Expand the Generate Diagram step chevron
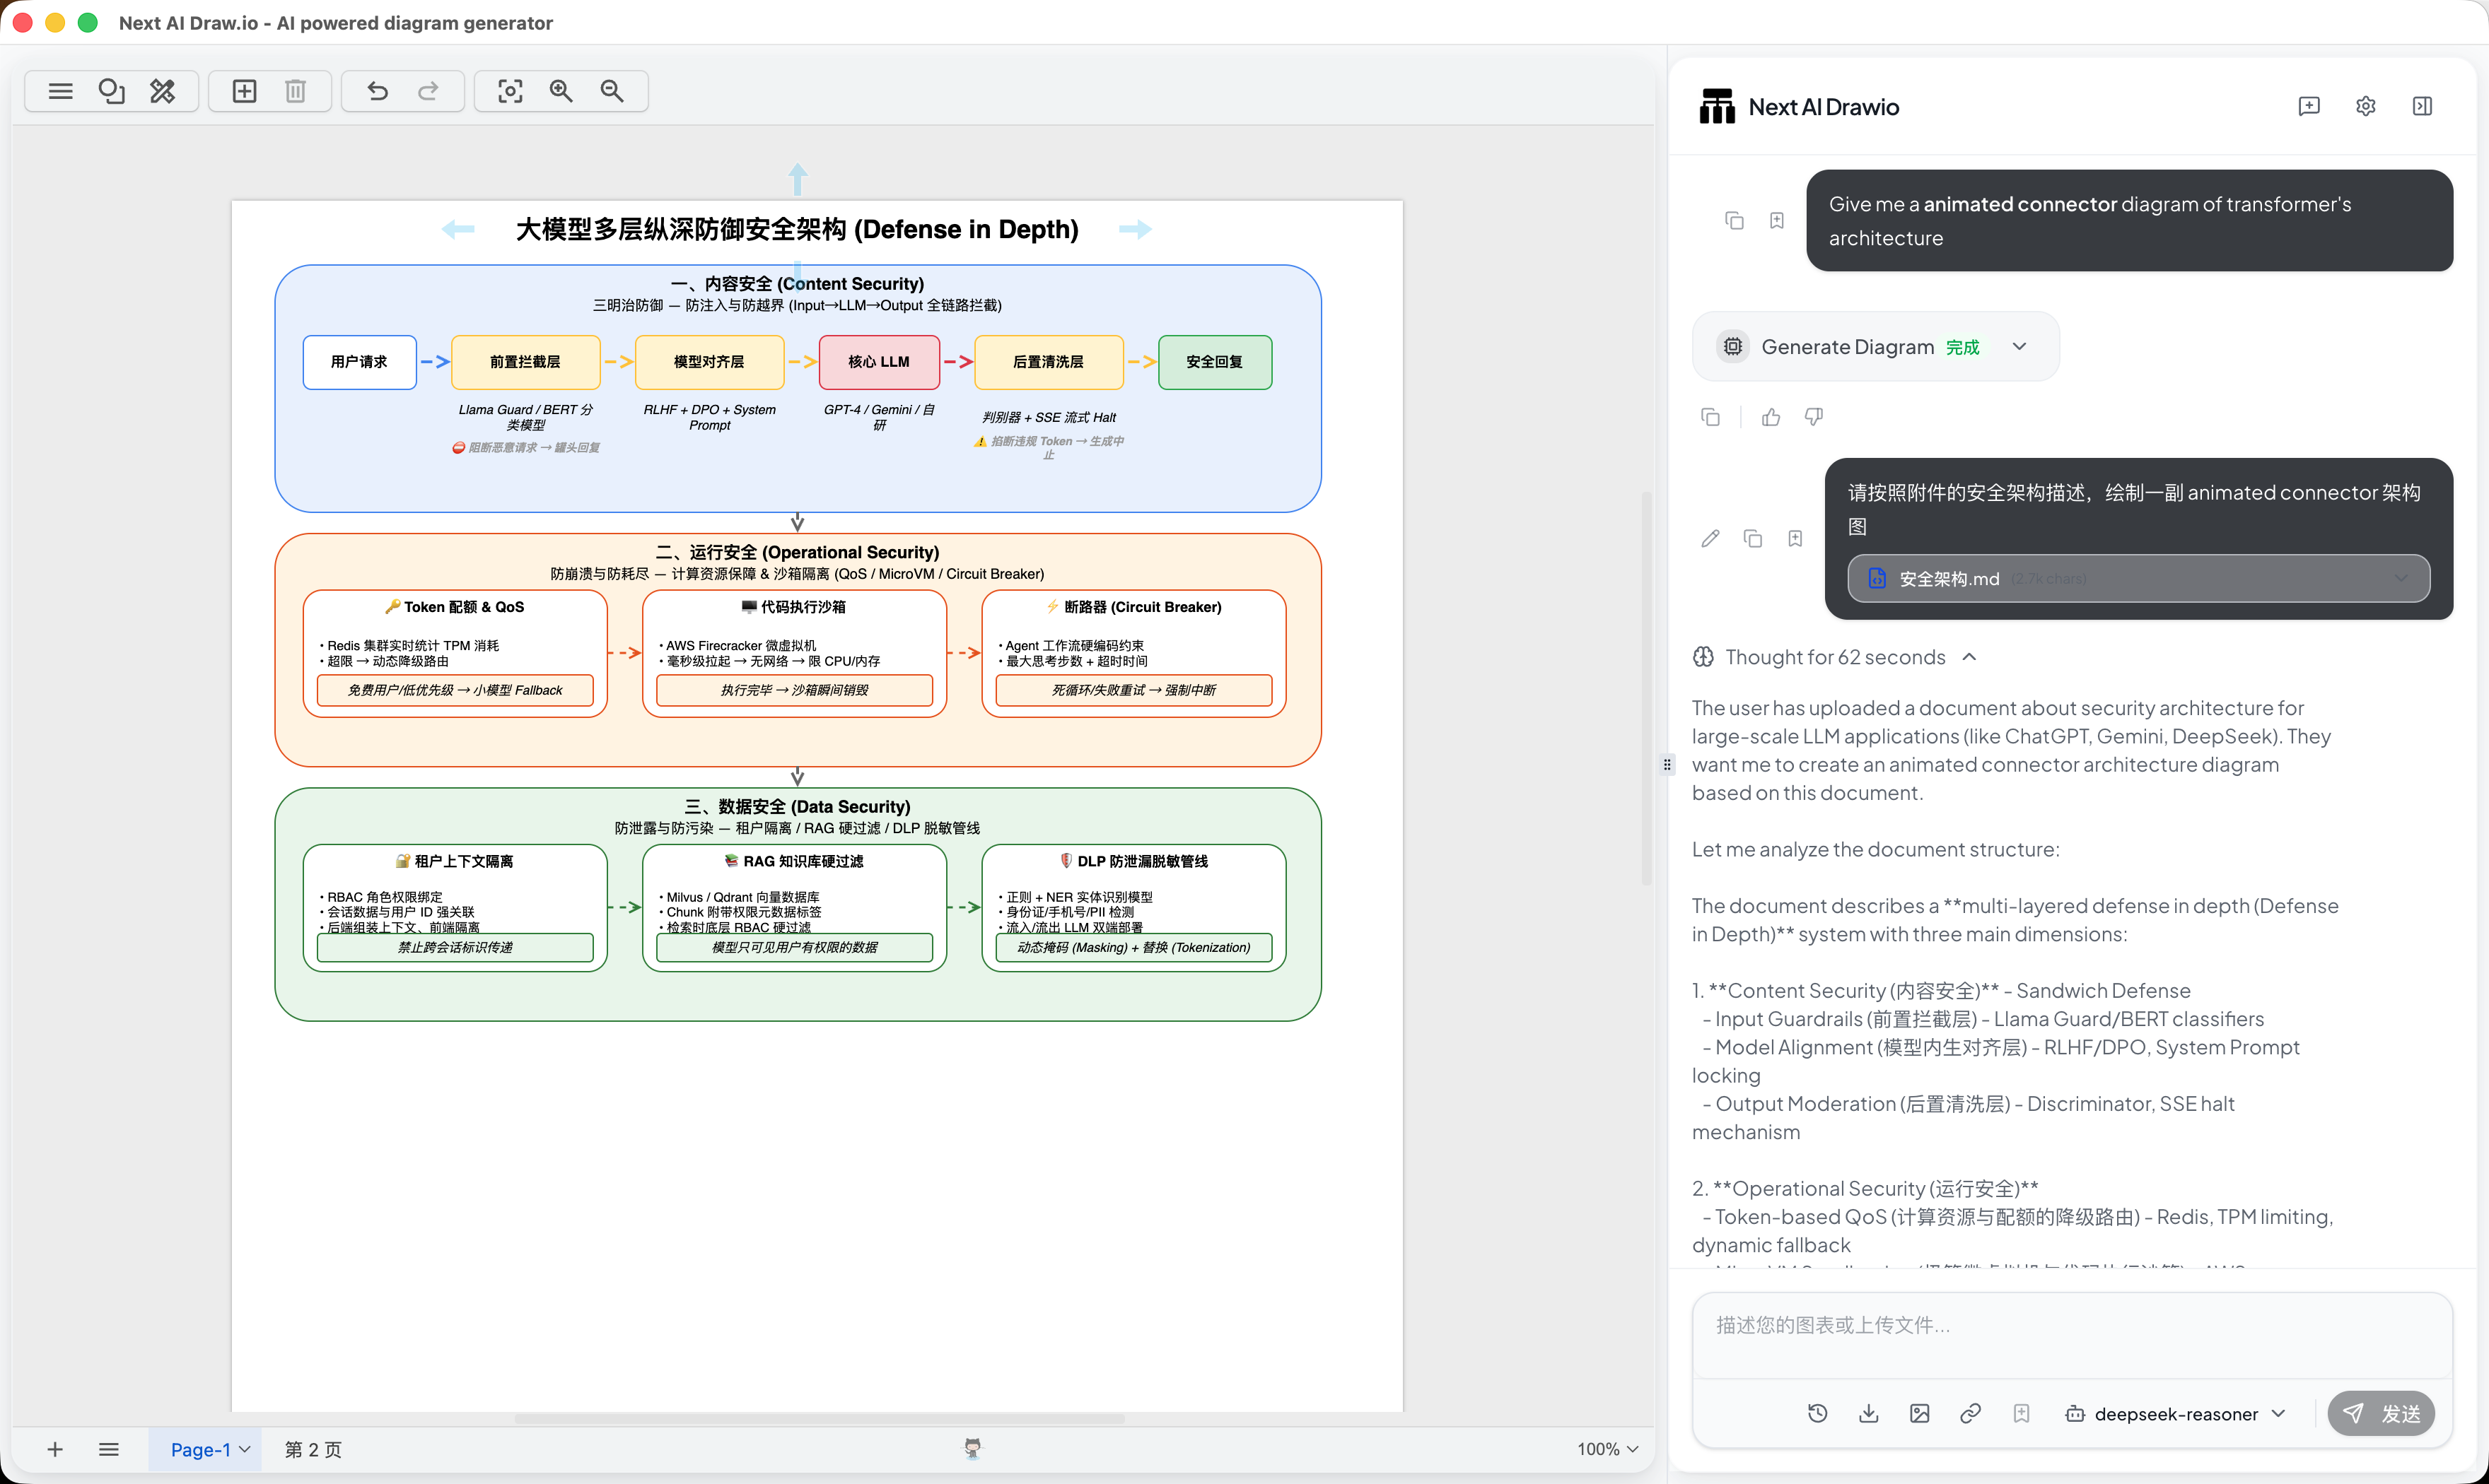 pyautogui.click(x=2019, y=346)
